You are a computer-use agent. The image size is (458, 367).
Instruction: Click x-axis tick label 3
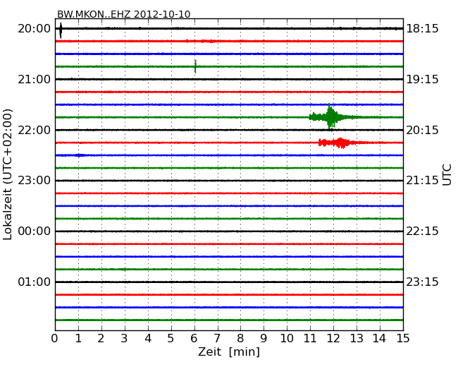tap(125, 339)
